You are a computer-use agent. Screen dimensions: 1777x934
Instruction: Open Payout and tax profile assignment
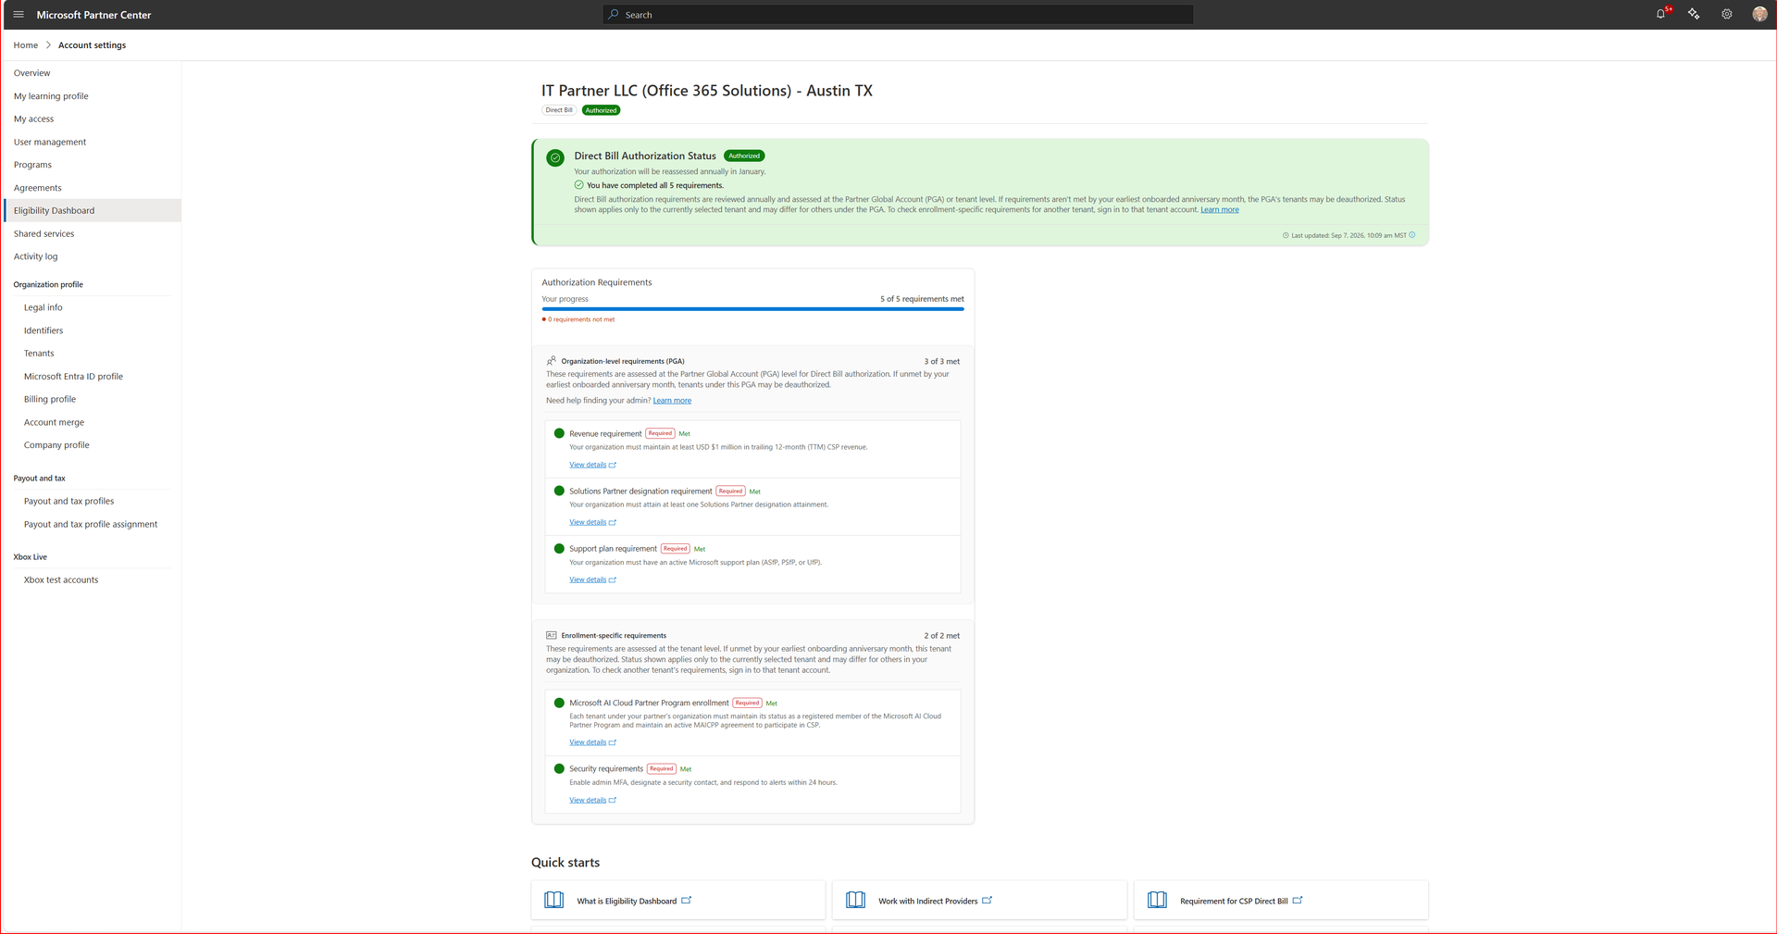[93, 524]
